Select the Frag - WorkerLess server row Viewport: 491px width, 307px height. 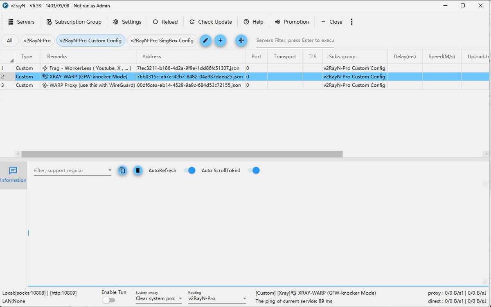pyautogui.click(x=245, y=68)
